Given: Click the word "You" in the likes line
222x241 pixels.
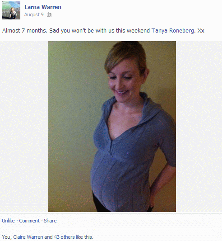Looking at the screenshot, I should coord(6,237).
